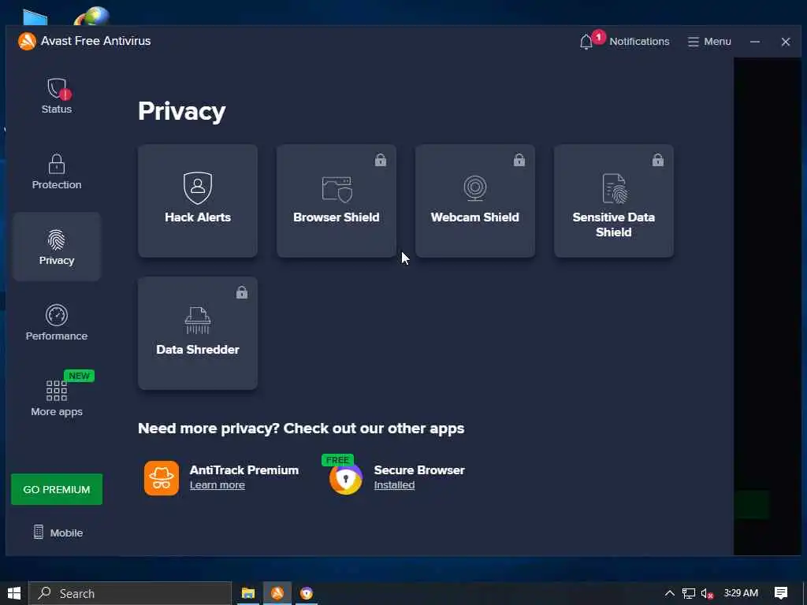Select the Privacy fingerprint sidebar tab

[x=57, y=247]
